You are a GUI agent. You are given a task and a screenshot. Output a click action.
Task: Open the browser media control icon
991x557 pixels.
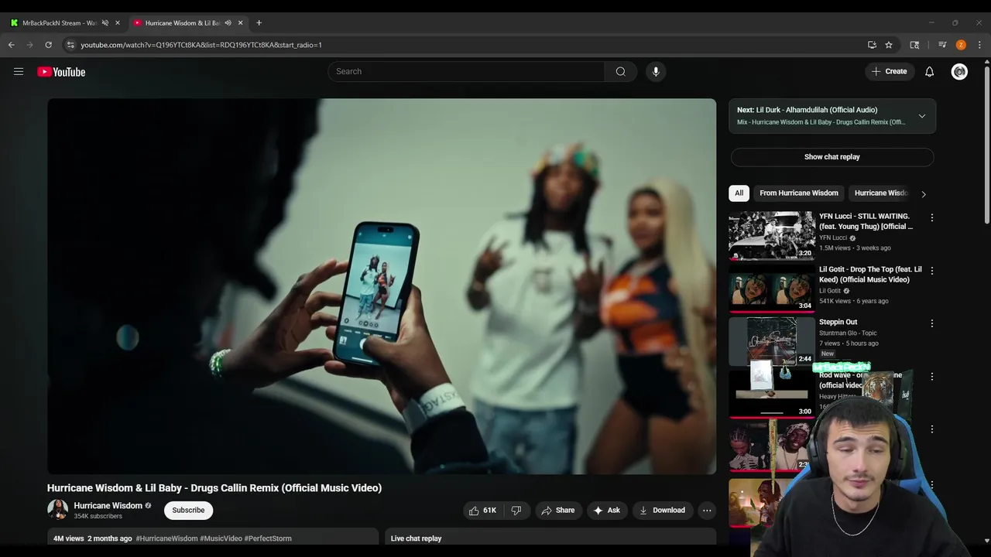(942, 45)
